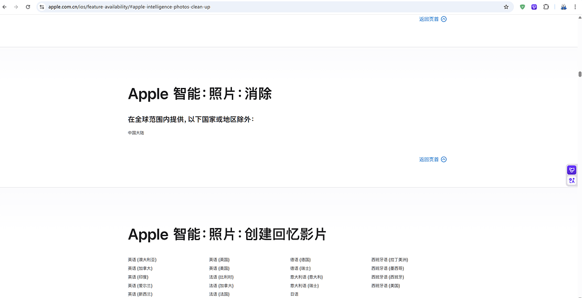The image size is (582, 298).
Task: Click up-chevron circle above the 消除 section
Action: (443, 19)
